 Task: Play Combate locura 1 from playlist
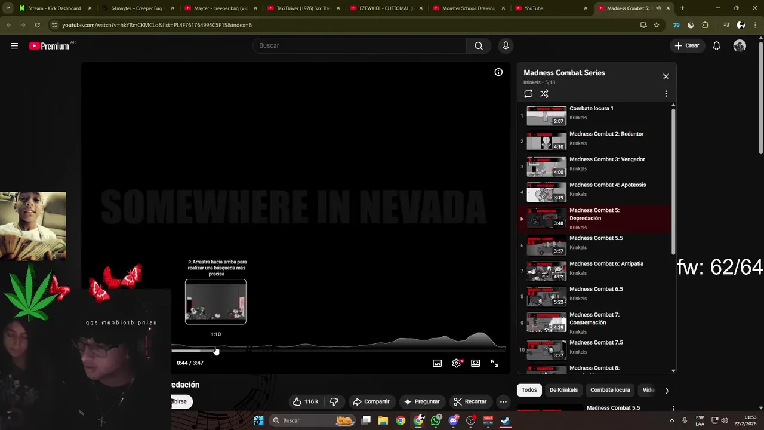(594, 115)
